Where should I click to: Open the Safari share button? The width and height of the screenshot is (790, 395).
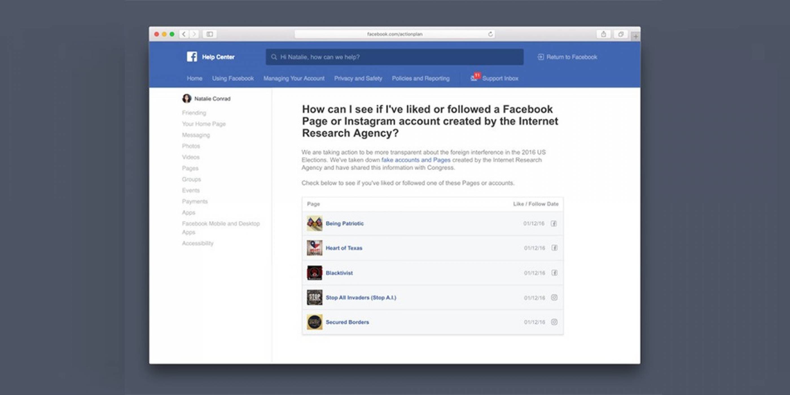(x=604, y=34)
